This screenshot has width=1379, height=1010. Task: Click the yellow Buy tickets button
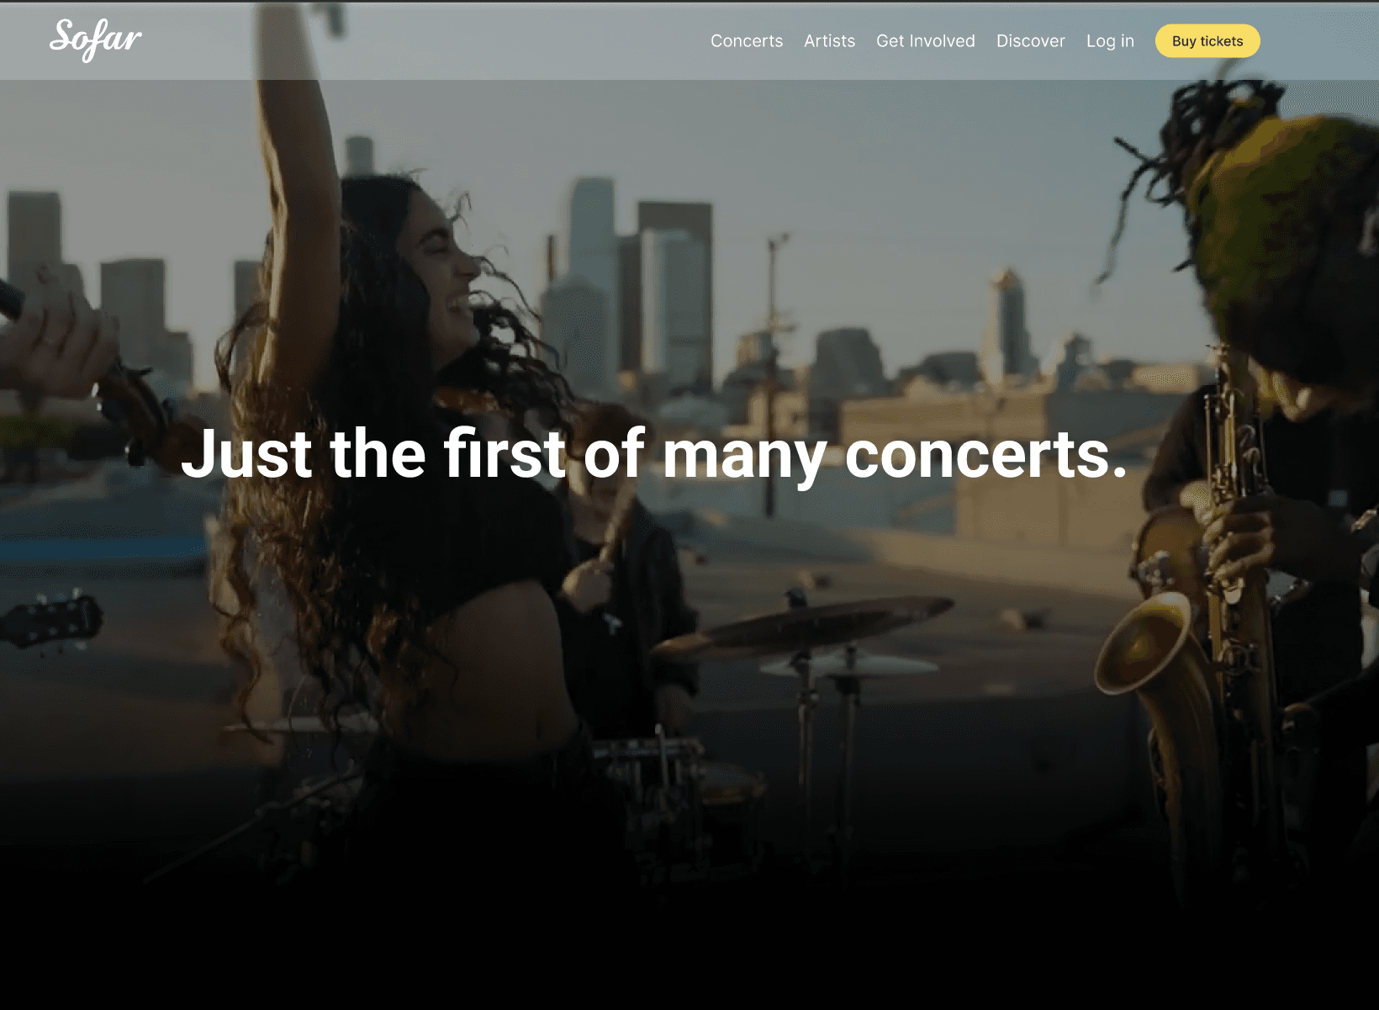1207,41
